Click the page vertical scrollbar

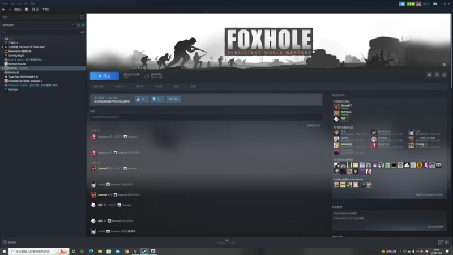[x=451, y=50]
